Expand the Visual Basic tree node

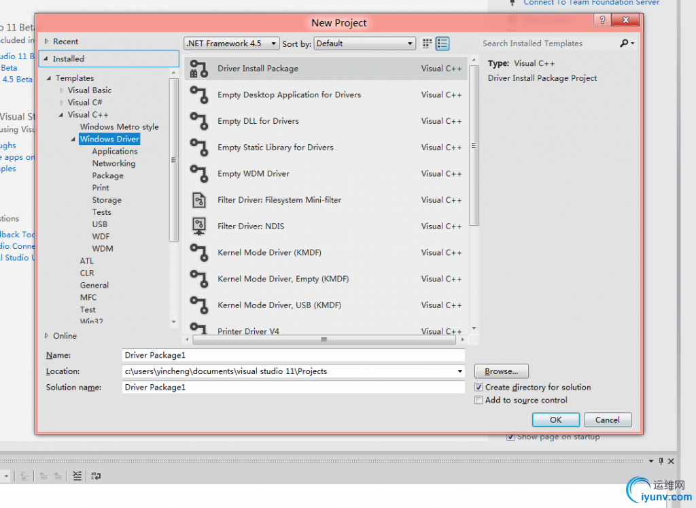(62, 90)
